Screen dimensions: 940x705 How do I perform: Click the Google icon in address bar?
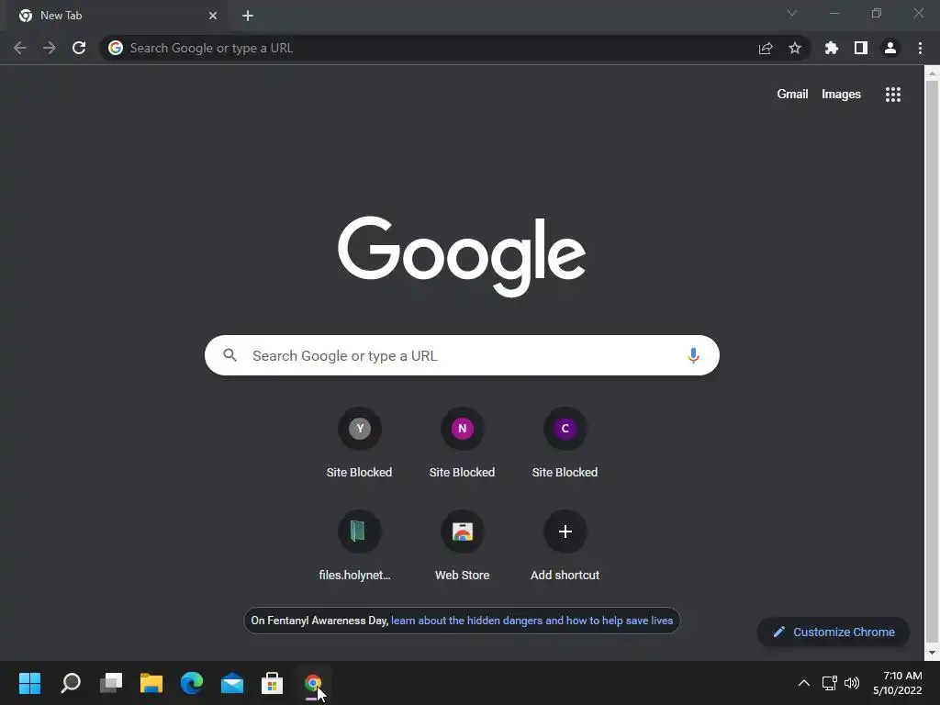click(x=116, y=48)
